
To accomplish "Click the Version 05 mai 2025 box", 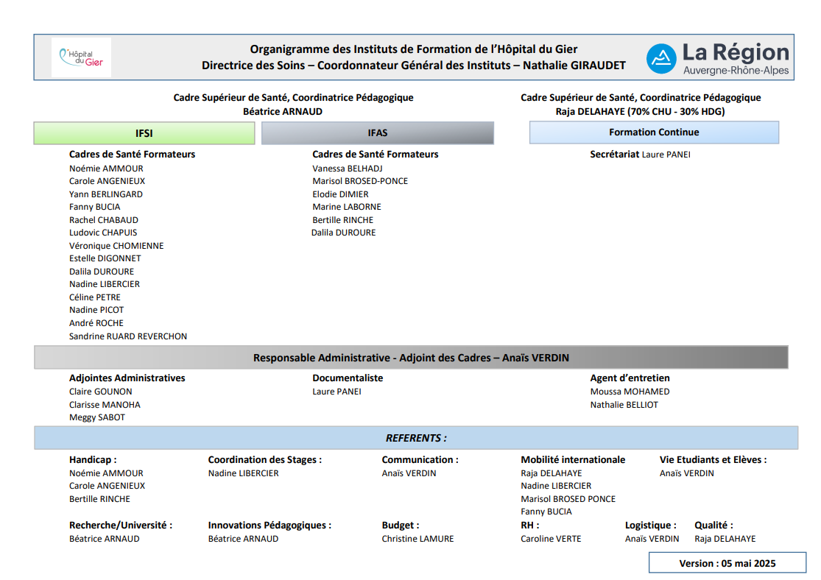I will coord(726,563).
